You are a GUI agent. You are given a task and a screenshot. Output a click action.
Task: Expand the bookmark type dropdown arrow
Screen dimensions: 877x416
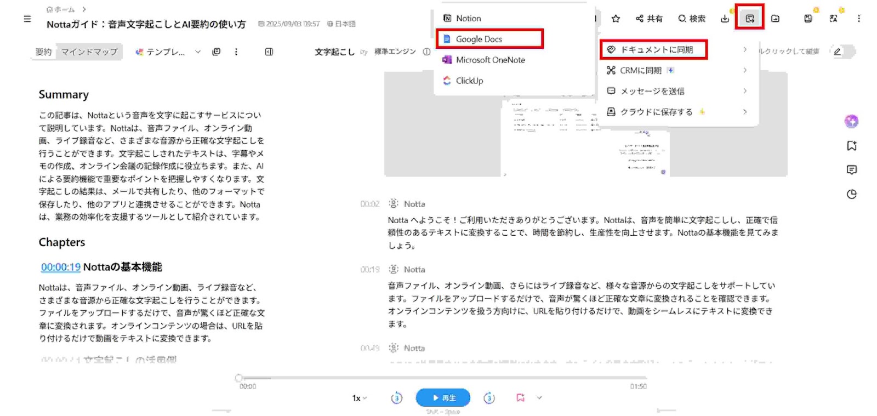click(539, 398)
